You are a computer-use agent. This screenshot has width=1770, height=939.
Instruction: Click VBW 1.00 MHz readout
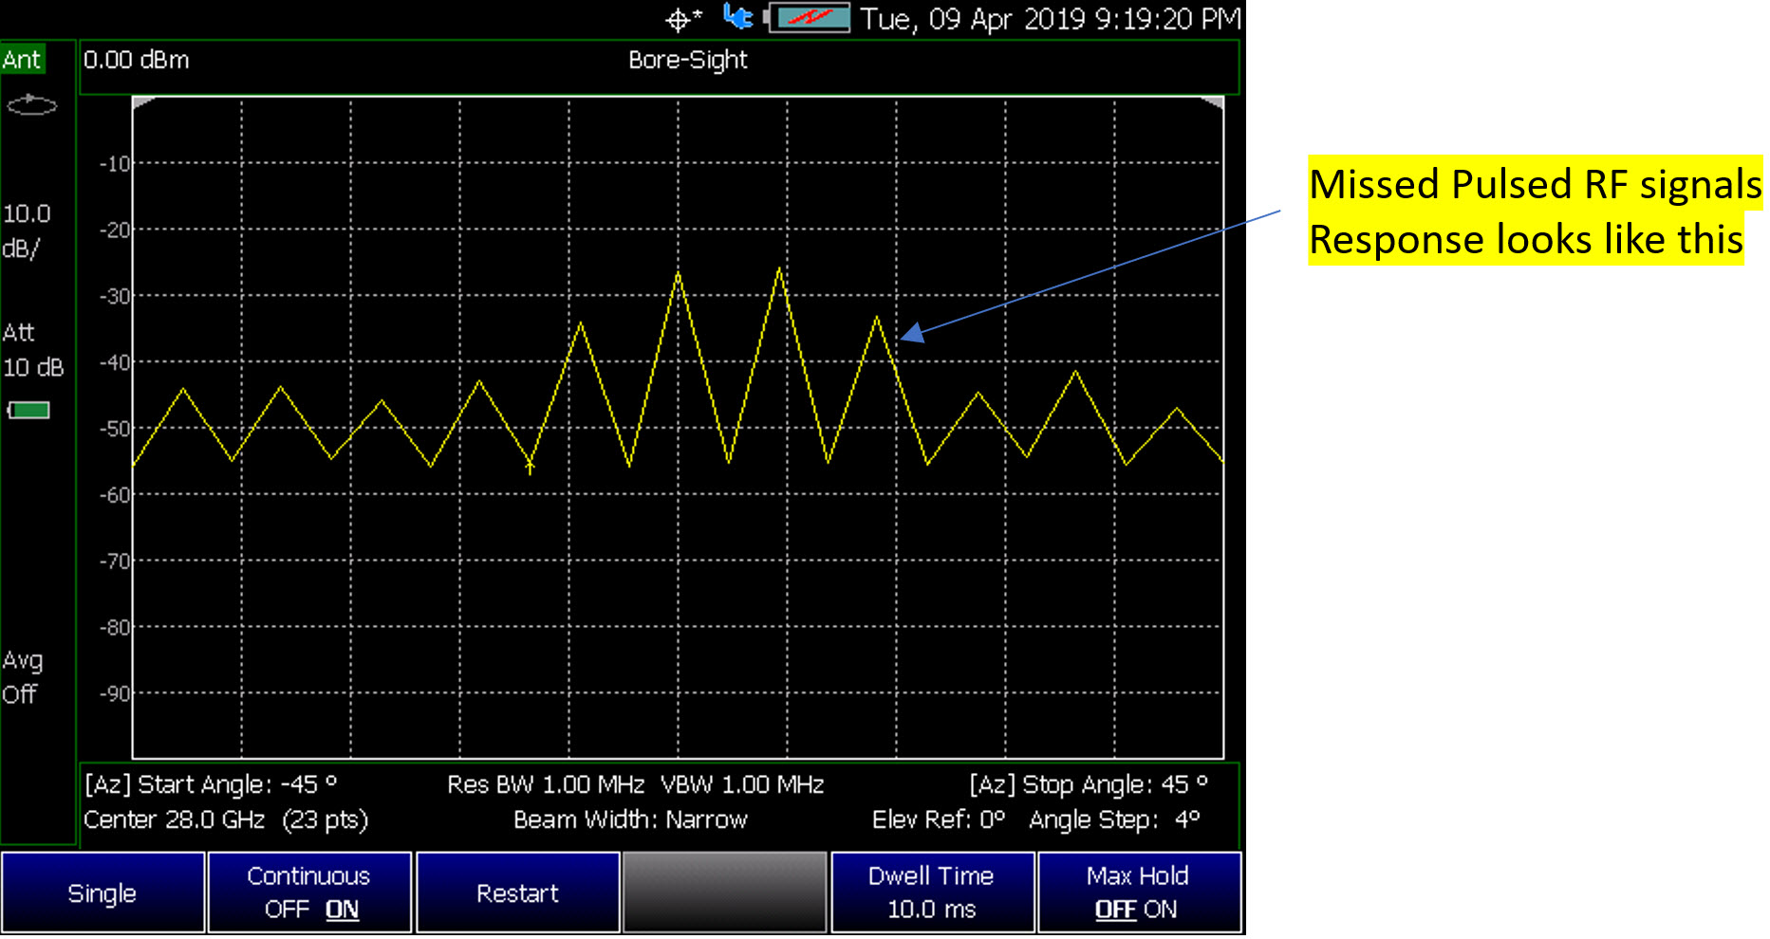click(x=742, y=785)
